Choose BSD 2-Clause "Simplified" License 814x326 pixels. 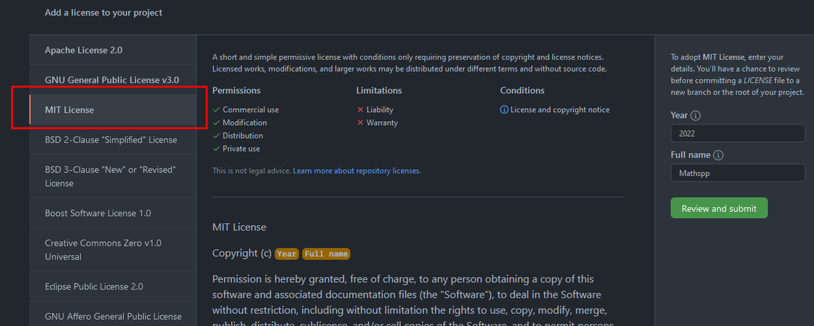[113, 139]
